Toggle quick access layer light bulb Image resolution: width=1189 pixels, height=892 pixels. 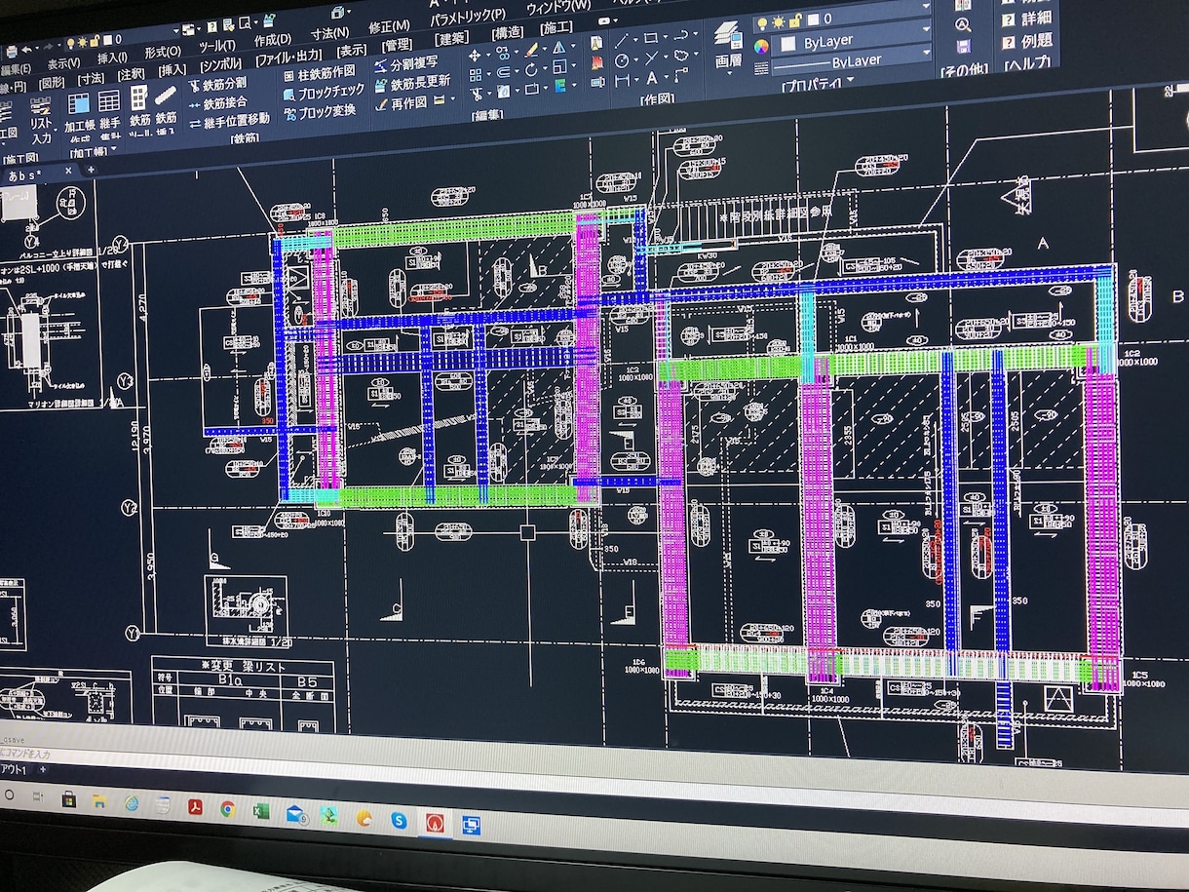[x=69, y=43]
